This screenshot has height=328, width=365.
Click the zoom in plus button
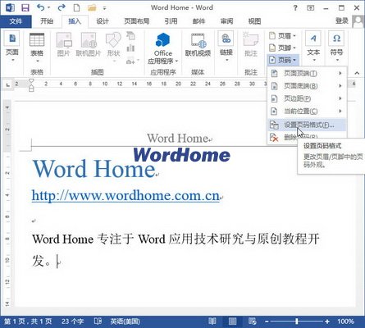(327, 321)
